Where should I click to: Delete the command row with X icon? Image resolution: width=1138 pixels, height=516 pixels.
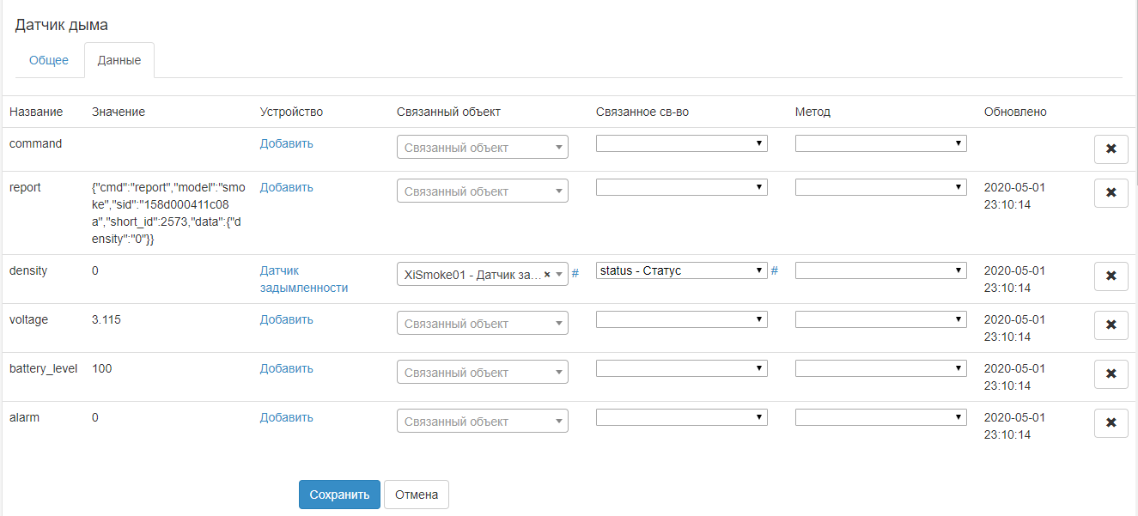(1111, 149)
